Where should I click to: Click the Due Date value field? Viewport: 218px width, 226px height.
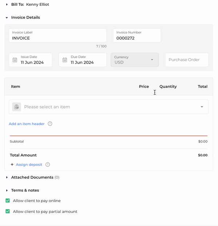82,62
